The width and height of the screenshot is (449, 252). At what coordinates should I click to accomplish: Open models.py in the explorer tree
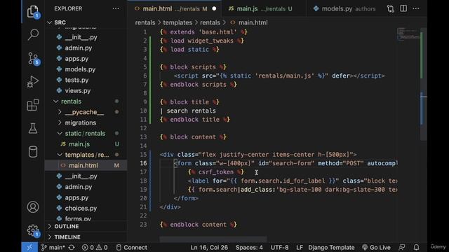pyautogui.click(x=86, y=69)
